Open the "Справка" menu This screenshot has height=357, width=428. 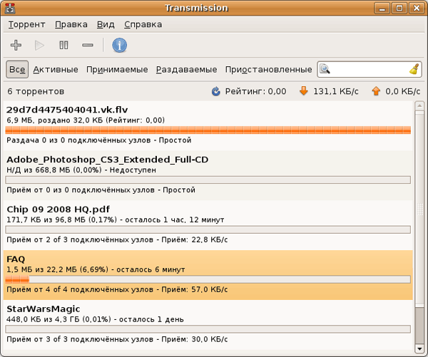[142, 24]
